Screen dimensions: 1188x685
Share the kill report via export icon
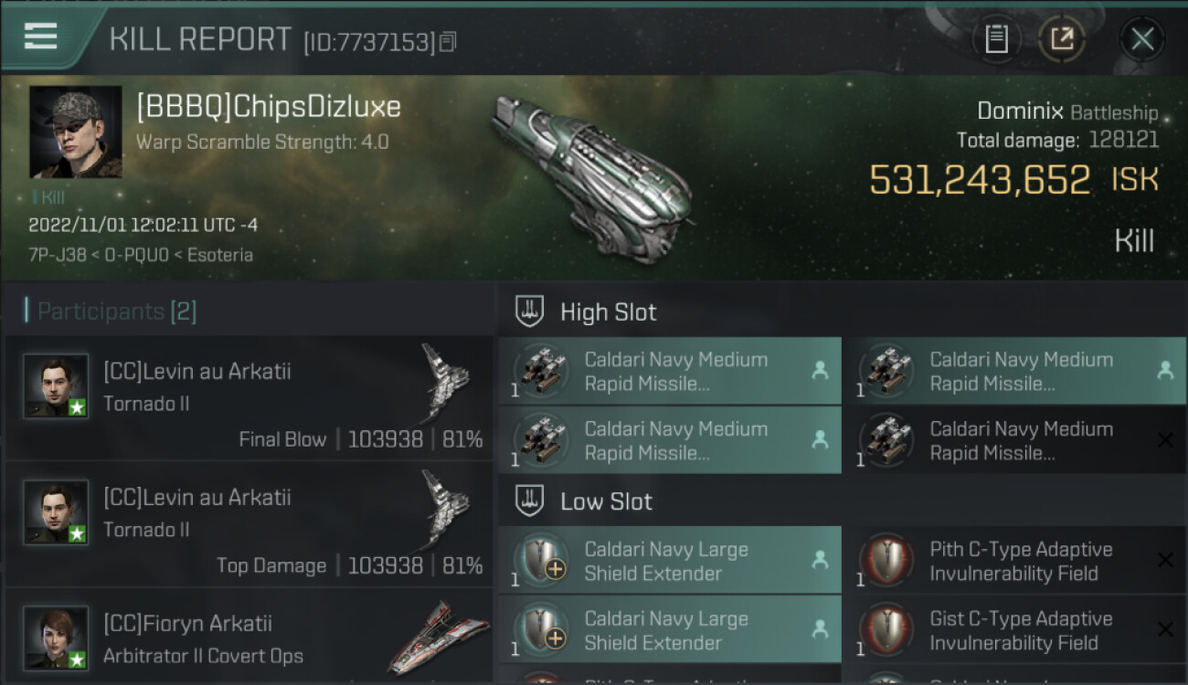click(1061, 38)
